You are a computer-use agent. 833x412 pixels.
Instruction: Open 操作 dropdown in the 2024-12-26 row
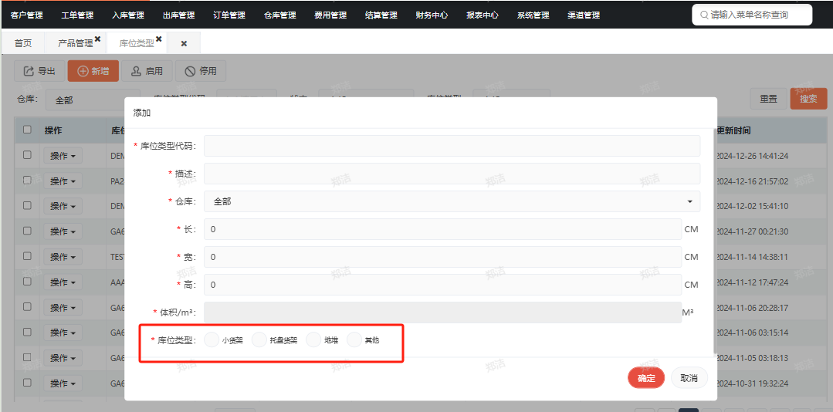(63, 156)
